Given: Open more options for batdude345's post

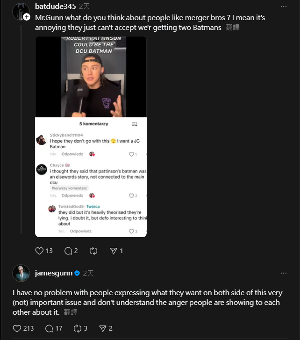Looking at the screenshot, I should point(284,7).
